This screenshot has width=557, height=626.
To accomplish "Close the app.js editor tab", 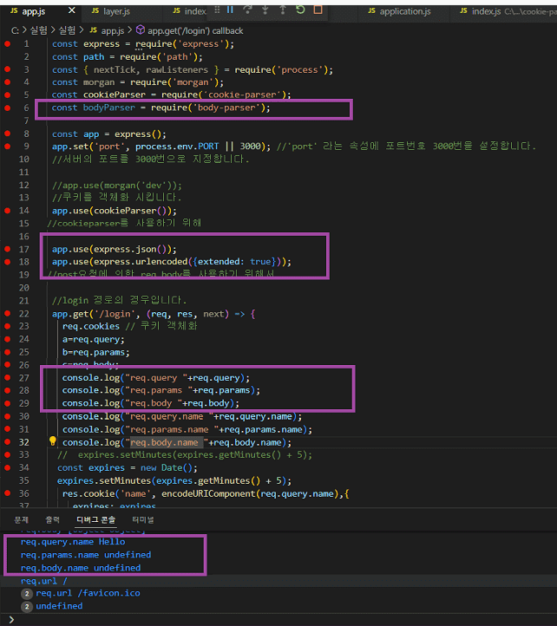I will [x=72, y=10].
